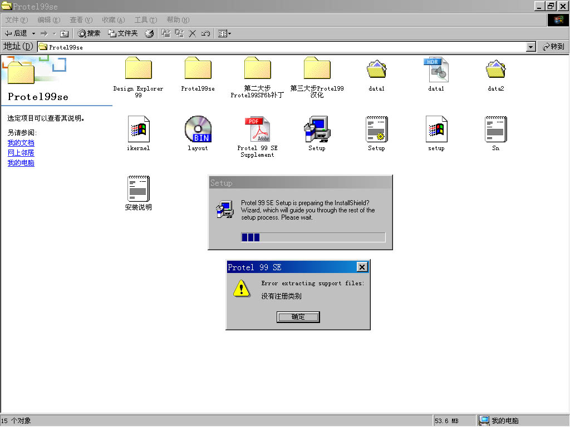Image resolution: width=570 pixels, height=427 pixels.
Task: Open the 搜索 search pane
Action: [x=89, y=33]
